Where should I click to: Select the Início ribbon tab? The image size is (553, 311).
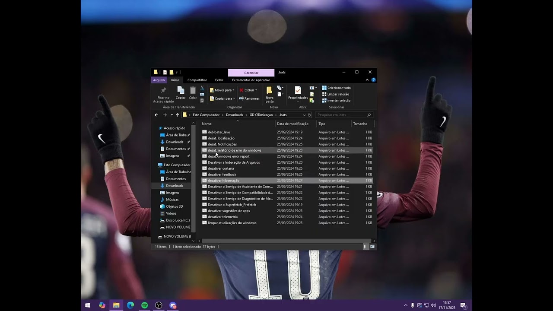(x=175, y=80)
